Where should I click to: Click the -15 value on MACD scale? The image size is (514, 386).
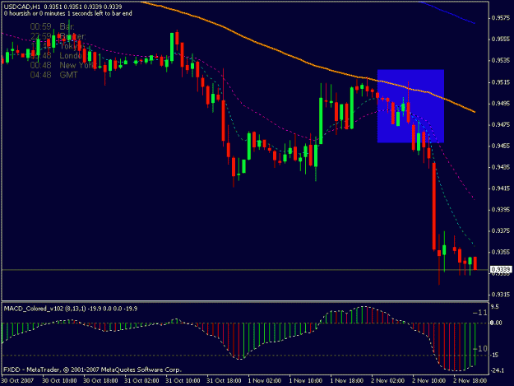(x=494, y=355)
